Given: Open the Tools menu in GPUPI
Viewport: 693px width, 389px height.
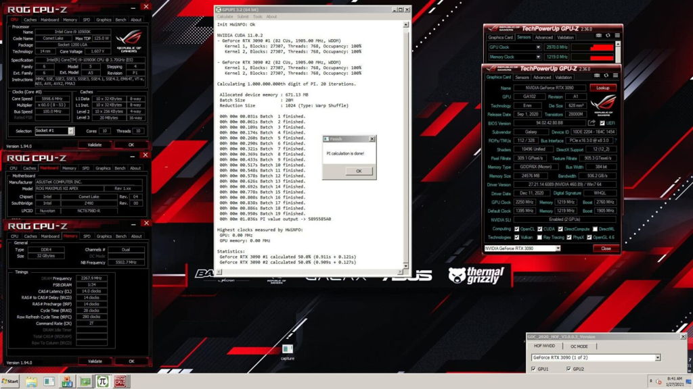Looking at the screenshot, I should tap(258, 17).
